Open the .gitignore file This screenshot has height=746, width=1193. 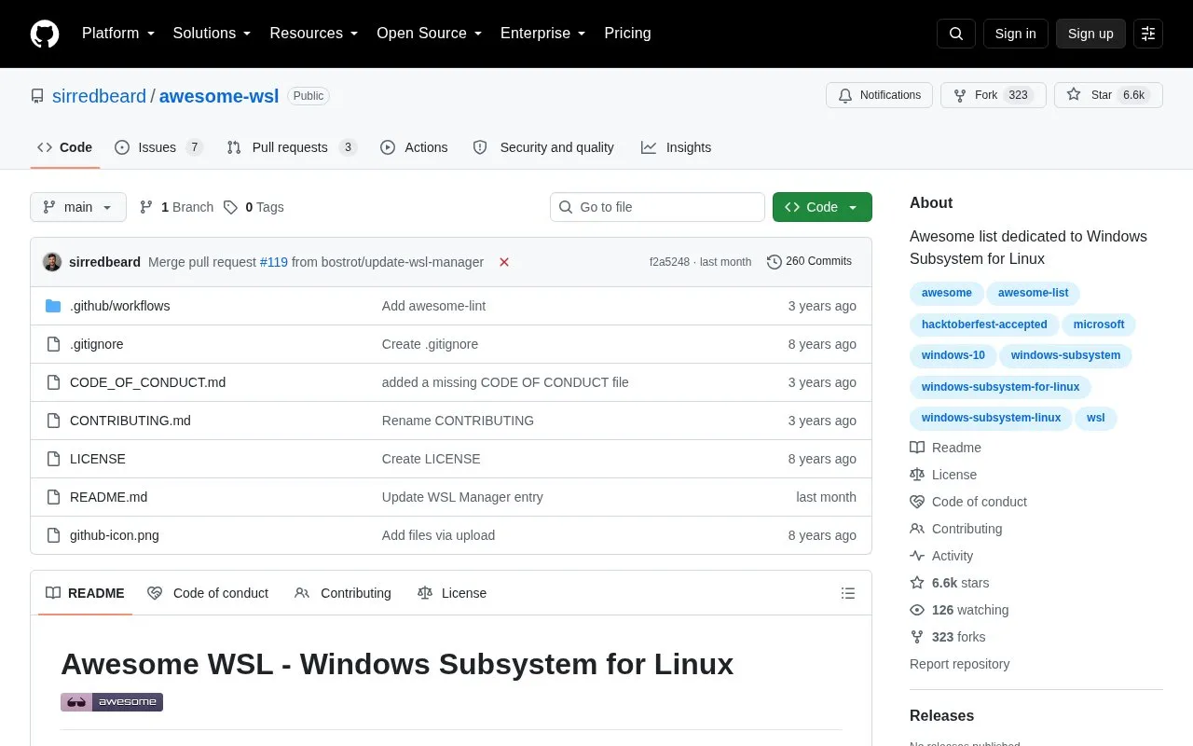97,344
